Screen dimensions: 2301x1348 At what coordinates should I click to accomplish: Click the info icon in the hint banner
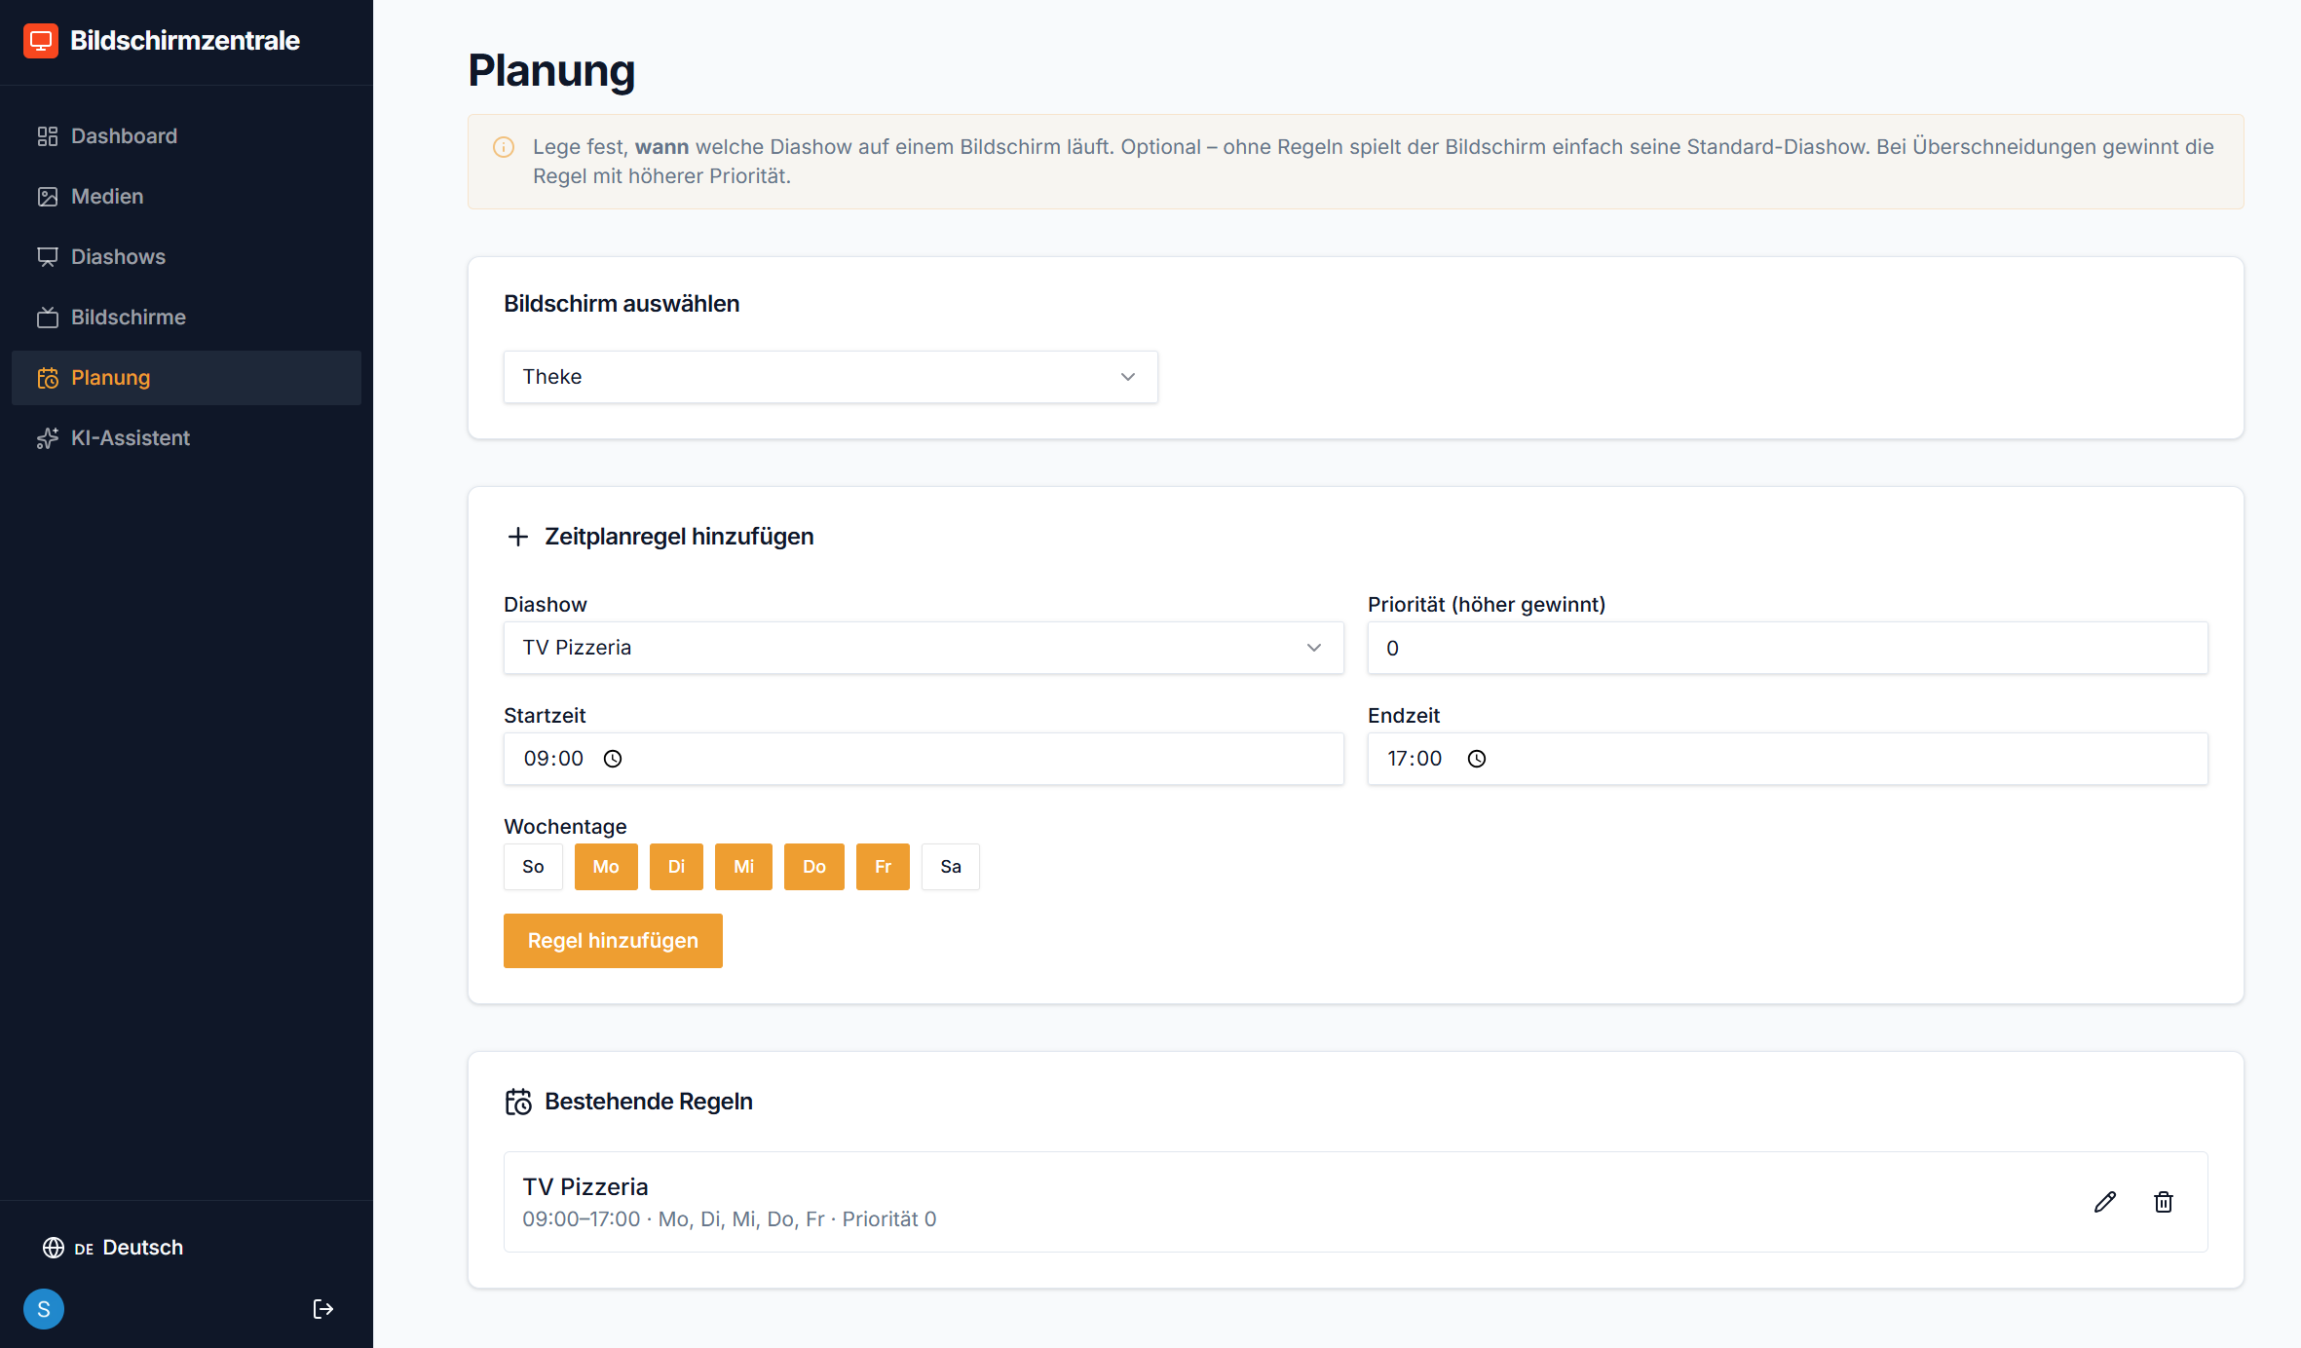504,147
